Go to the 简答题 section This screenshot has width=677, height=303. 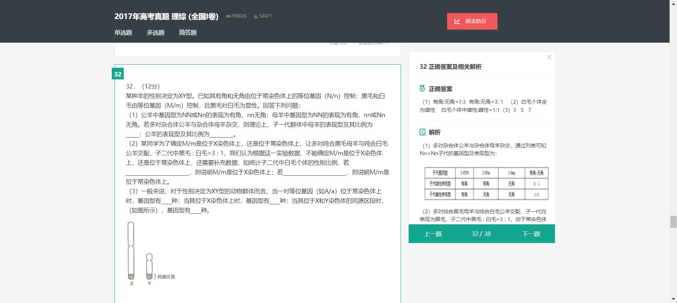click(188, 32)
